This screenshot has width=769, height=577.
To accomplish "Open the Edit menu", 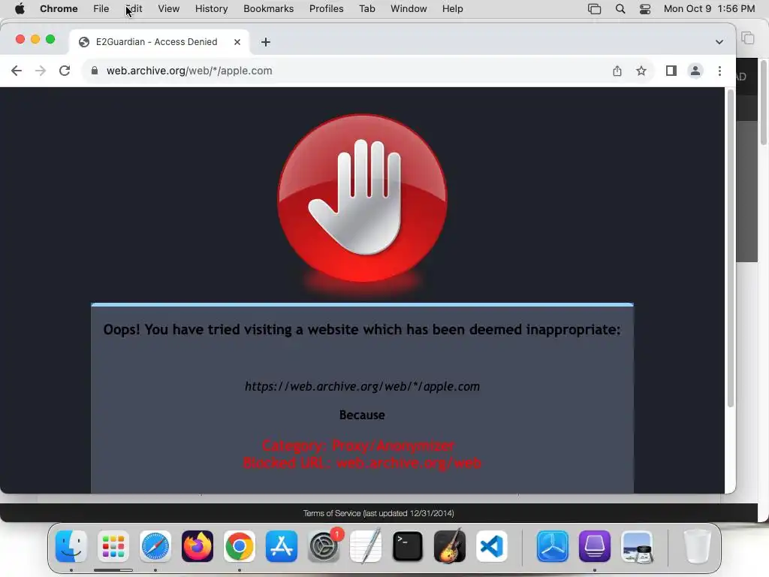I will point(134,9).
